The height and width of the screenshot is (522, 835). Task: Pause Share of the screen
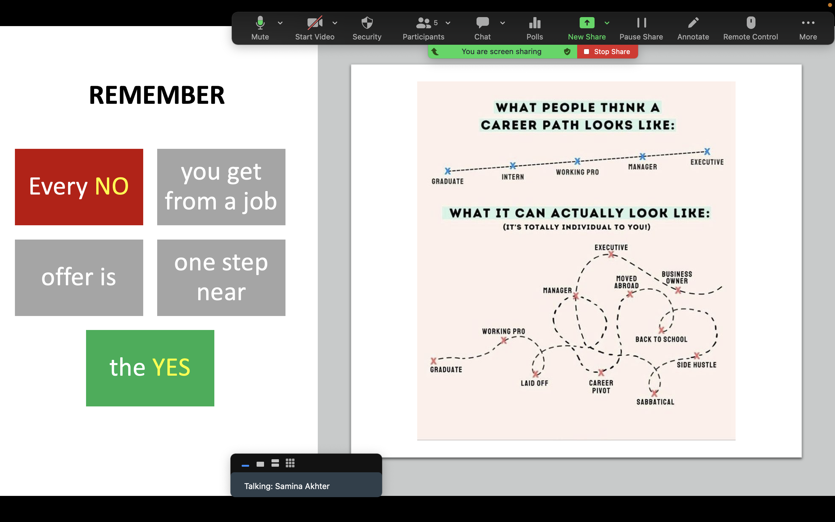[x=641, y=28]
